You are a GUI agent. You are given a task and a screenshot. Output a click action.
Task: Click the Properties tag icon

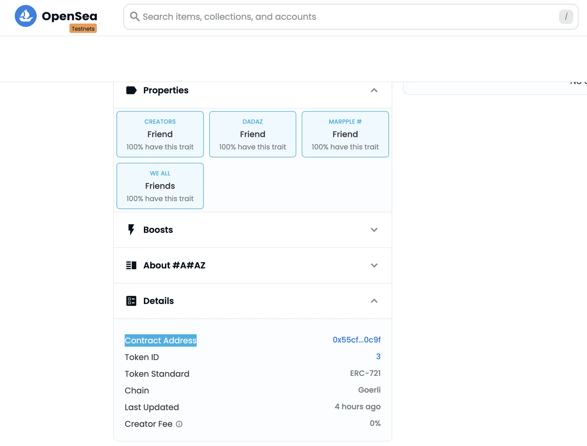(131, 90)
